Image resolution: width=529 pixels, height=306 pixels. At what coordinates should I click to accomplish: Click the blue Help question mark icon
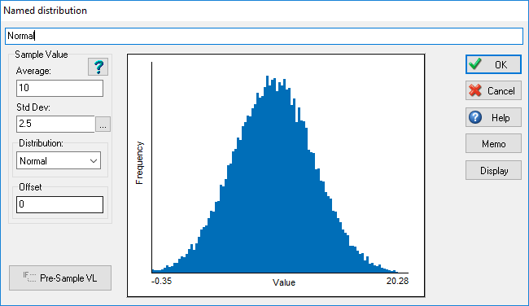coord(475,117)
